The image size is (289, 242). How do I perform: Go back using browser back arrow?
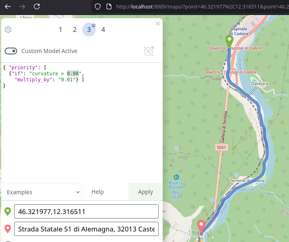[8, 6]
